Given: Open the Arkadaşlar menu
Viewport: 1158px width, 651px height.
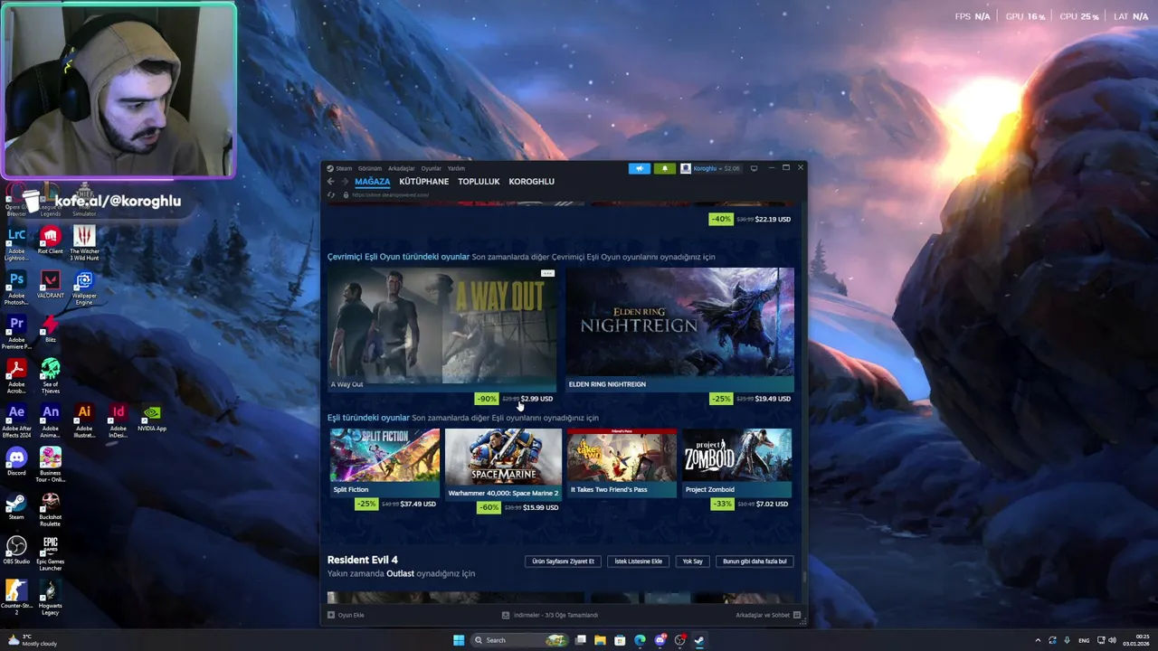Looking at the screenshot, I should click(401, 168).
